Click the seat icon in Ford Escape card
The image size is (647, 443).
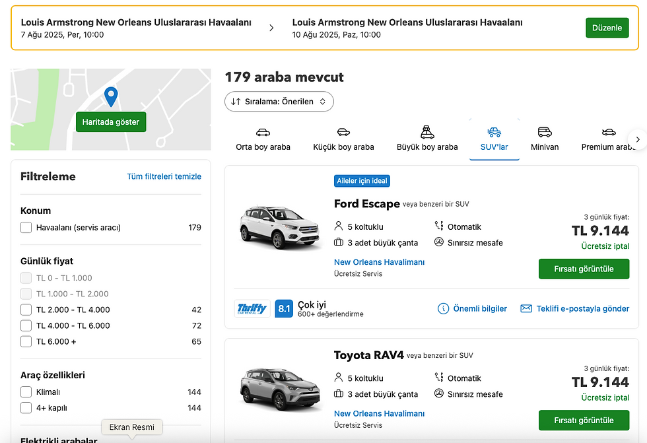coord(338,226)
